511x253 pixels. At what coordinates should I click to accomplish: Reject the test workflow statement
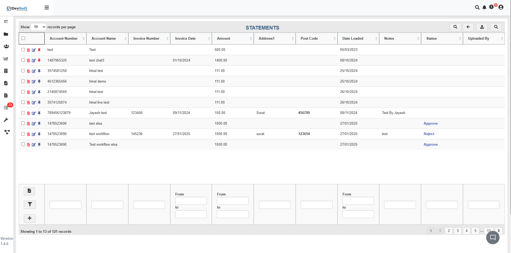pyautogui.click(x=429, y=134)
